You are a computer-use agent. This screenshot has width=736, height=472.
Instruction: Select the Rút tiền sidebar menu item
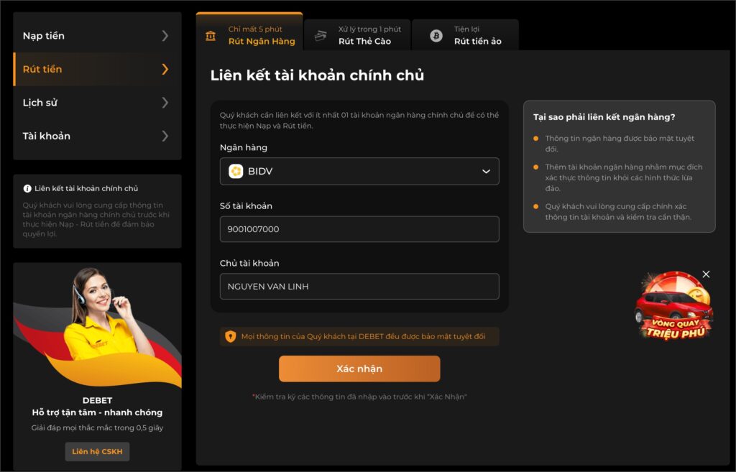(97, 69)
